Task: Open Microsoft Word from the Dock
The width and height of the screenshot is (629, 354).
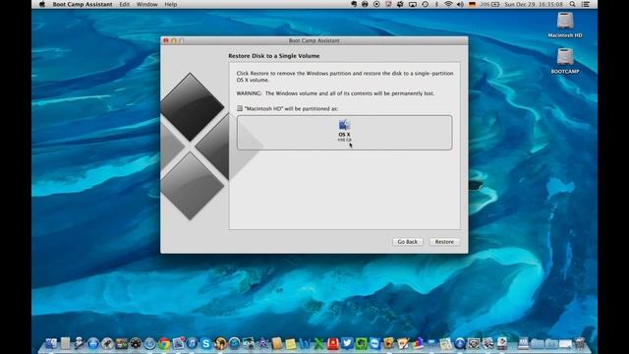Action: pos(305,343)
